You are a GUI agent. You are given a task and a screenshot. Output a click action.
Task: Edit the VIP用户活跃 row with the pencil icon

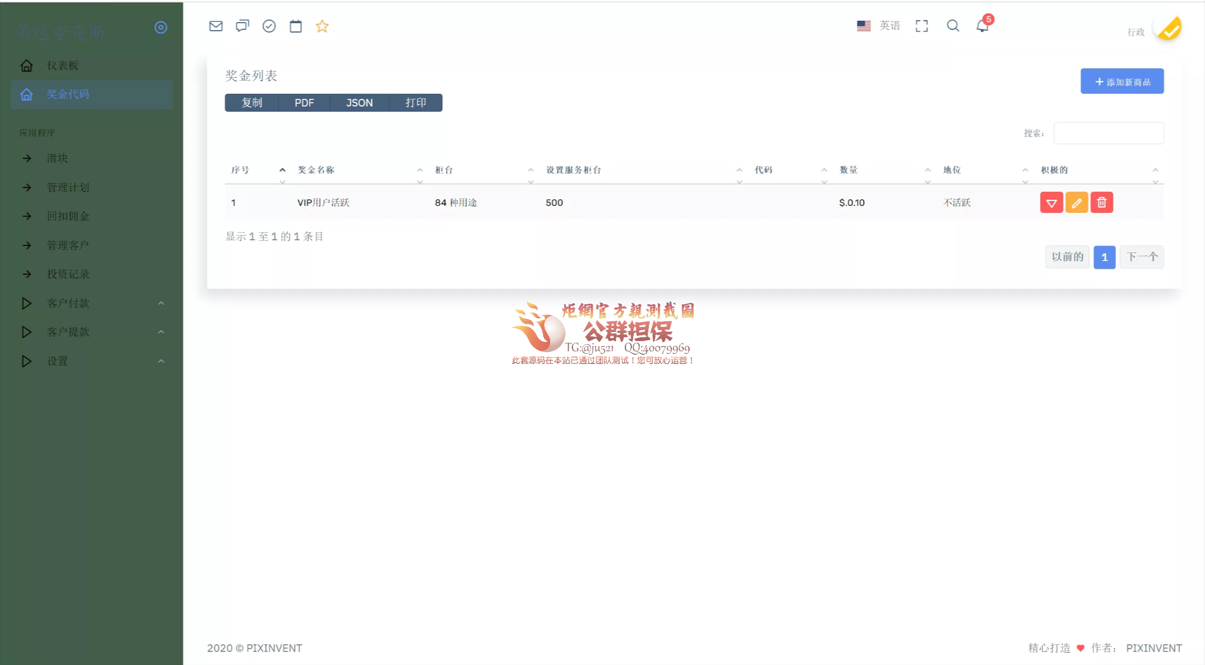[1077, 202]
